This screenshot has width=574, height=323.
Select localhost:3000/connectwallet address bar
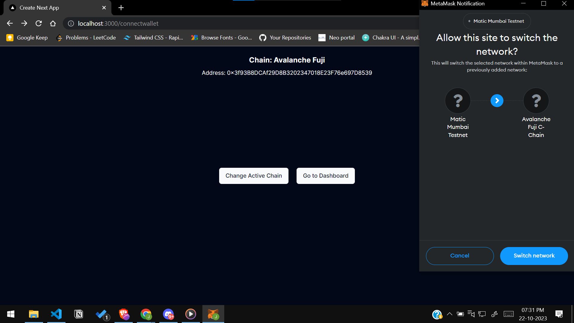click(118, 24)
